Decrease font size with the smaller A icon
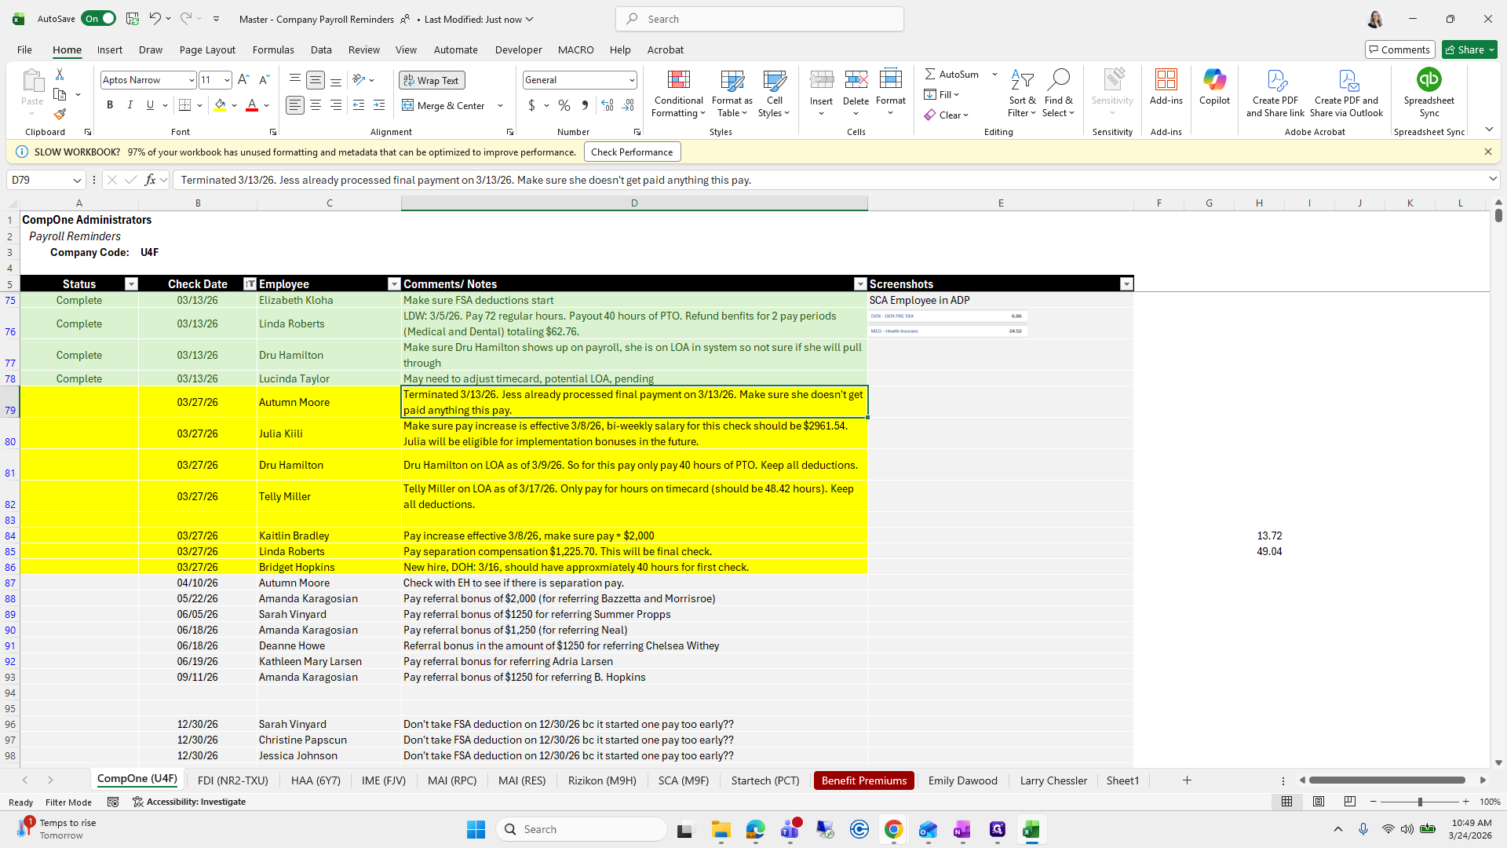Image resolution: width=1507 pixels, height=848 pixels. pyautogui.click(x=265, y=80)
